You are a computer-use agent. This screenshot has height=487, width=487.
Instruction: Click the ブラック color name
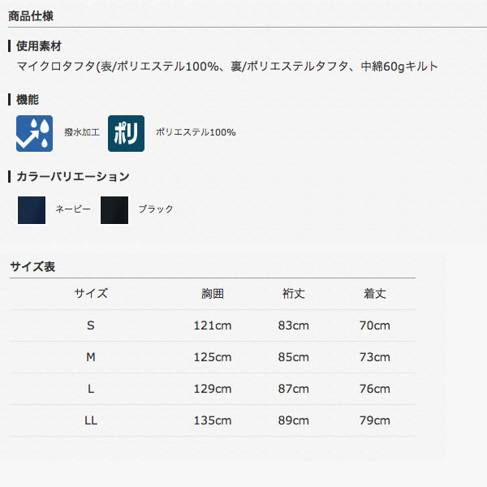pyautogui.click(x=156, y=209)
